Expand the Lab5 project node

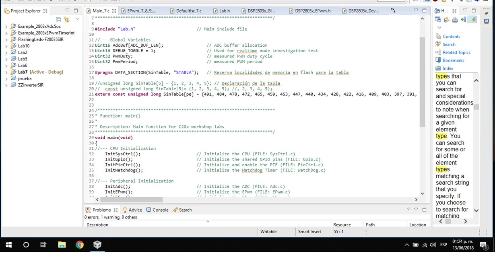click(x=6, y=59)
